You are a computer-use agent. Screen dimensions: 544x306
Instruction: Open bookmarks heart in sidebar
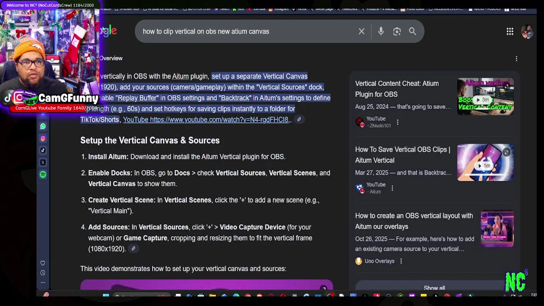pyautogui.click(x=42, y=263)
